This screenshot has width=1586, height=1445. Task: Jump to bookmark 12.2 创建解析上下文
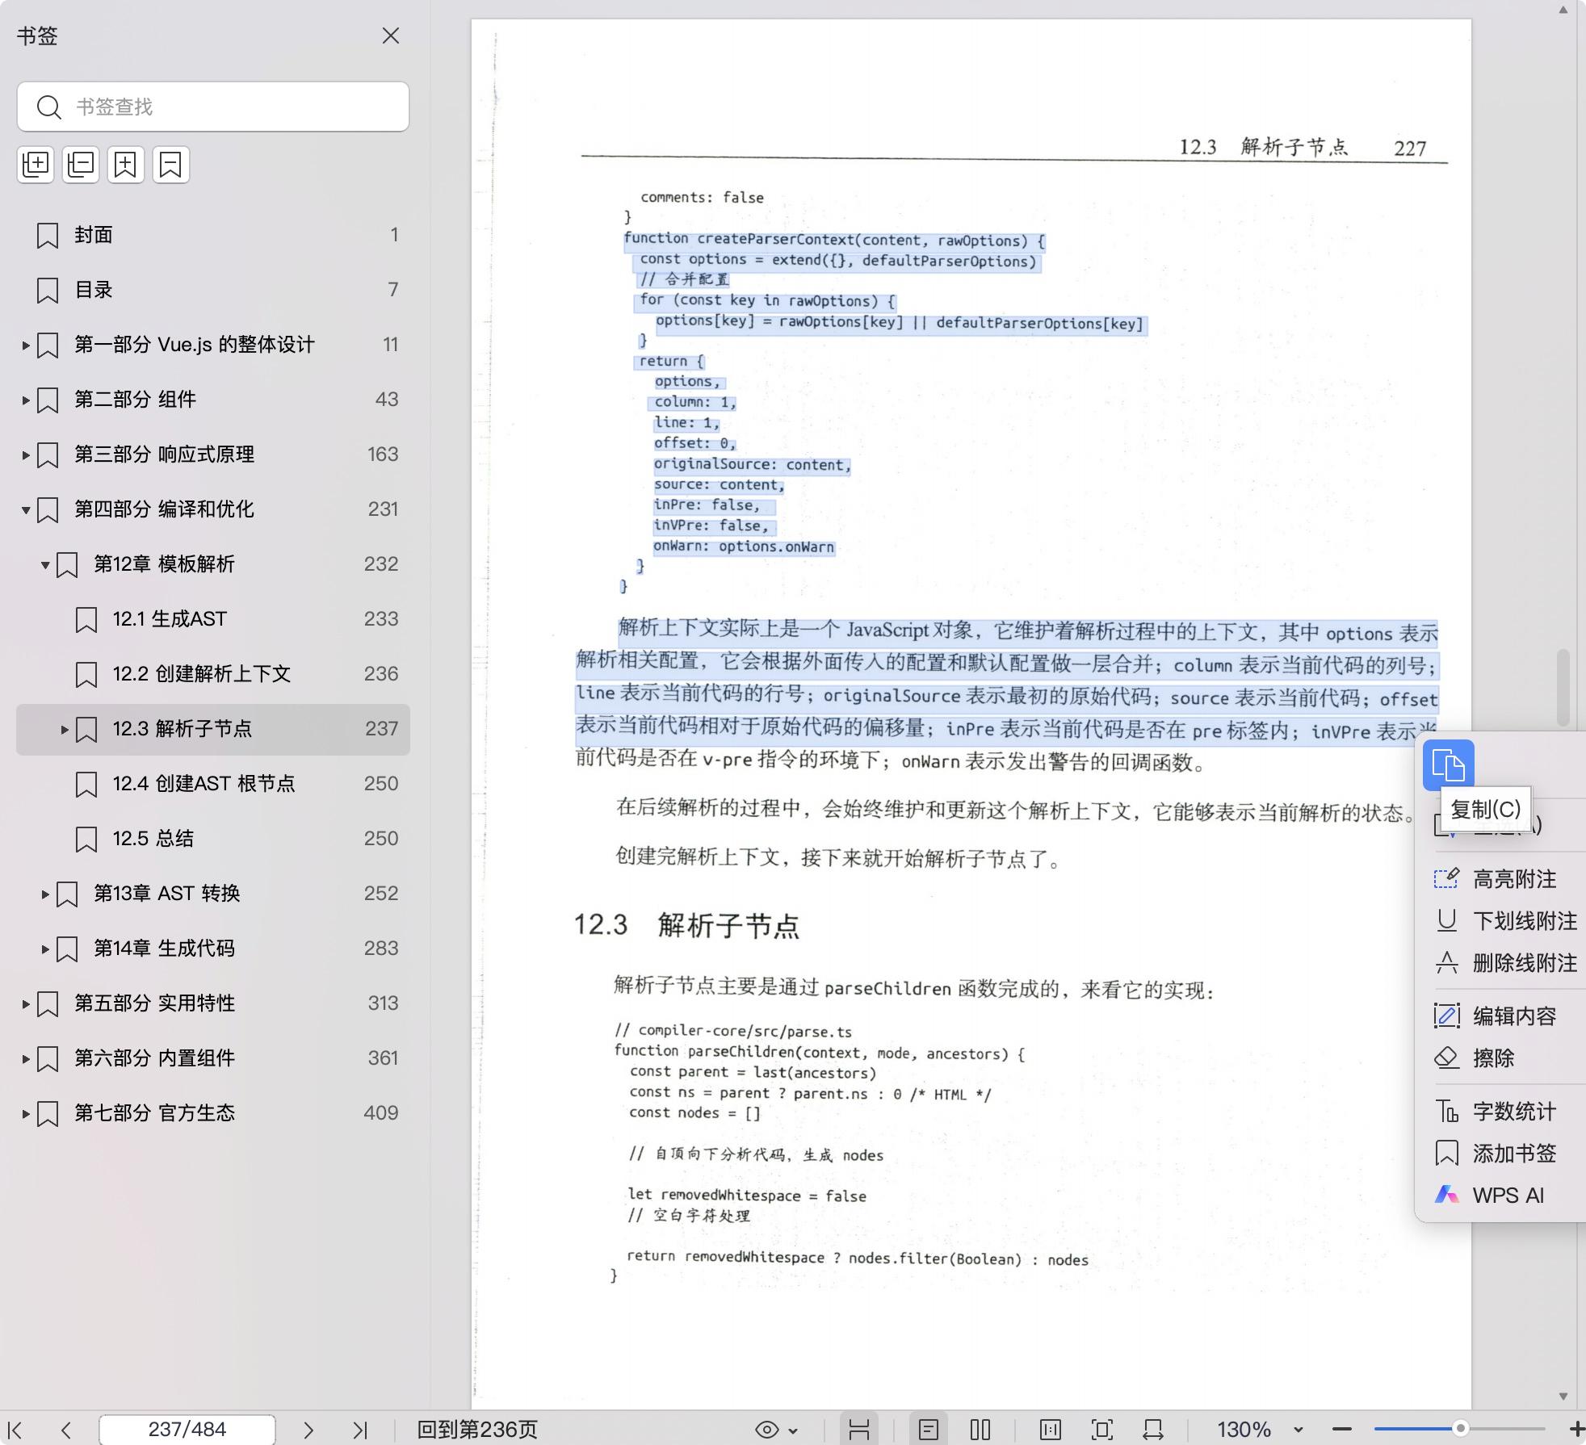(213, 674)
